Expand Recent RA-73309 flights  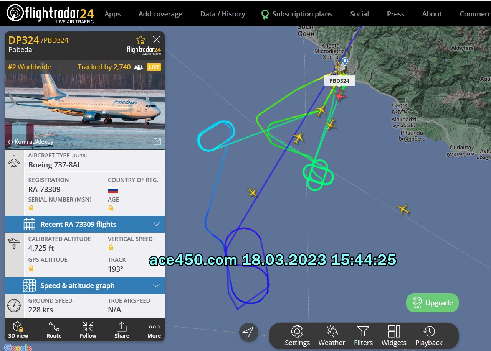[85, 224]
